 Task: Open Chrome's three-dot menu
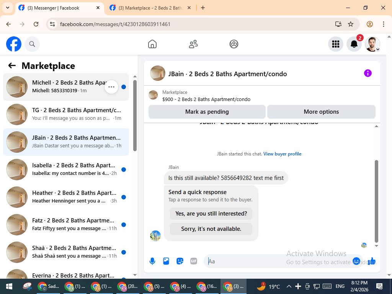[x=384, y=24]
